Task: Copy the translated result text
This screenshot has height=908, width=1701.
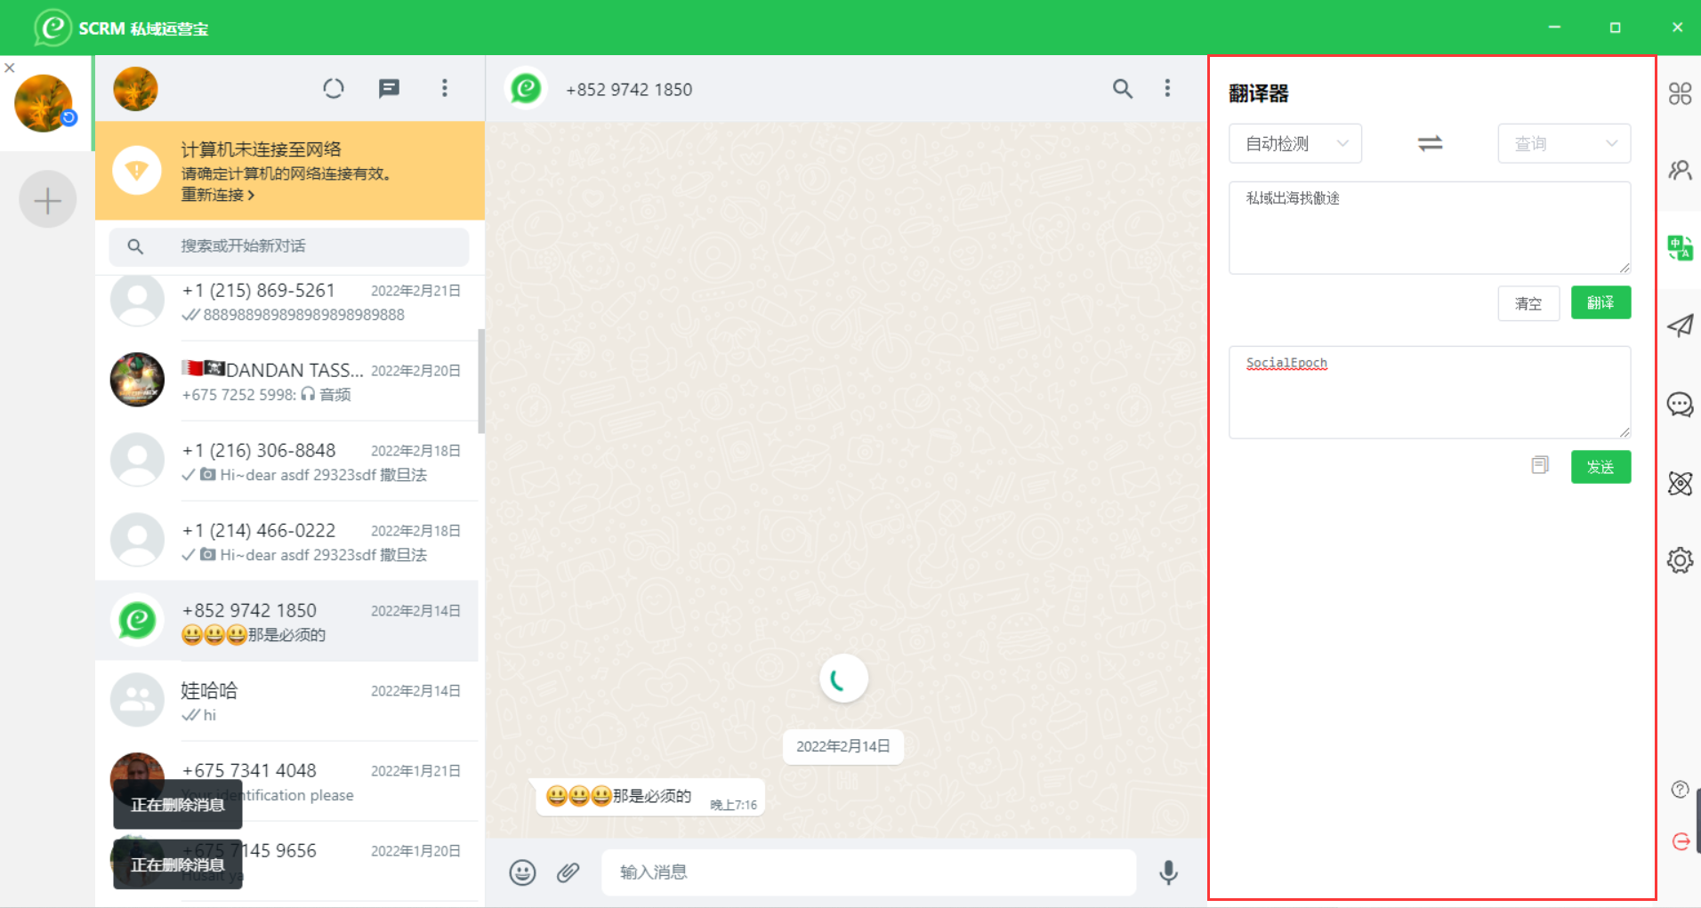Action: click(x=1540, y=465)
